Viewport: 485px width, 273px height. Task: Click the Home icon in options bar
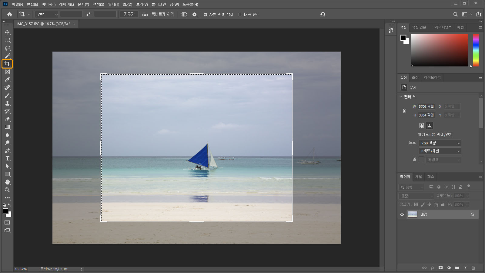(x=10, y=14)
